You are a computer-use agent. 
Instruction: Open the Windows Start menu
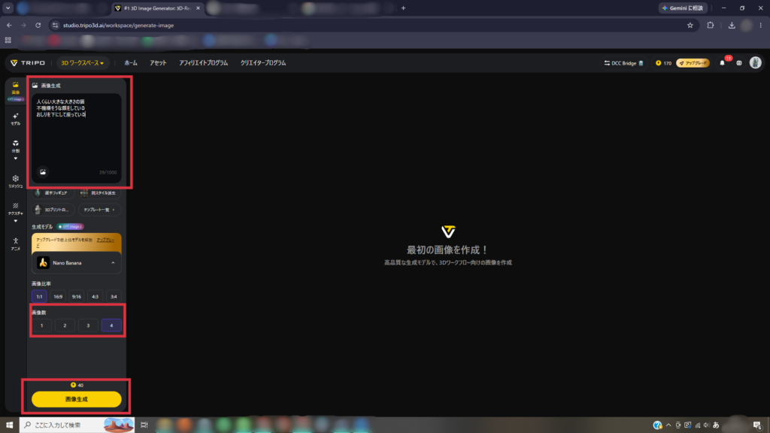click(9, 425)
